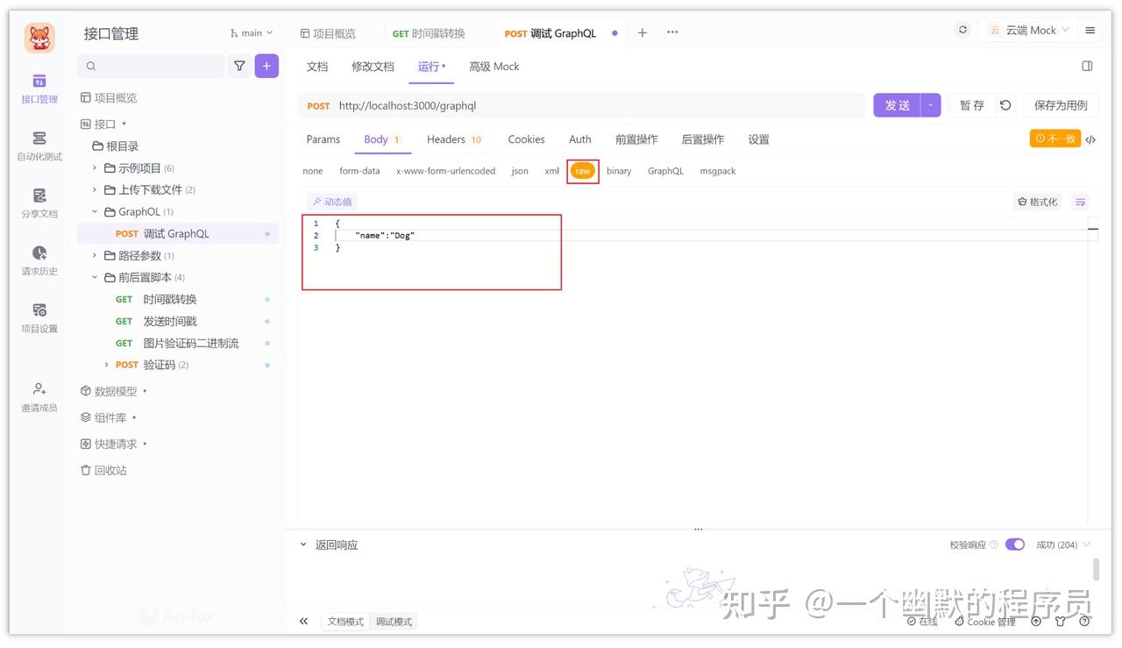Expand the 示例项目 folder
Image resolution: width=1122 pixels, height=648 pixels.
pyautogui.click(x=94, y=167)
